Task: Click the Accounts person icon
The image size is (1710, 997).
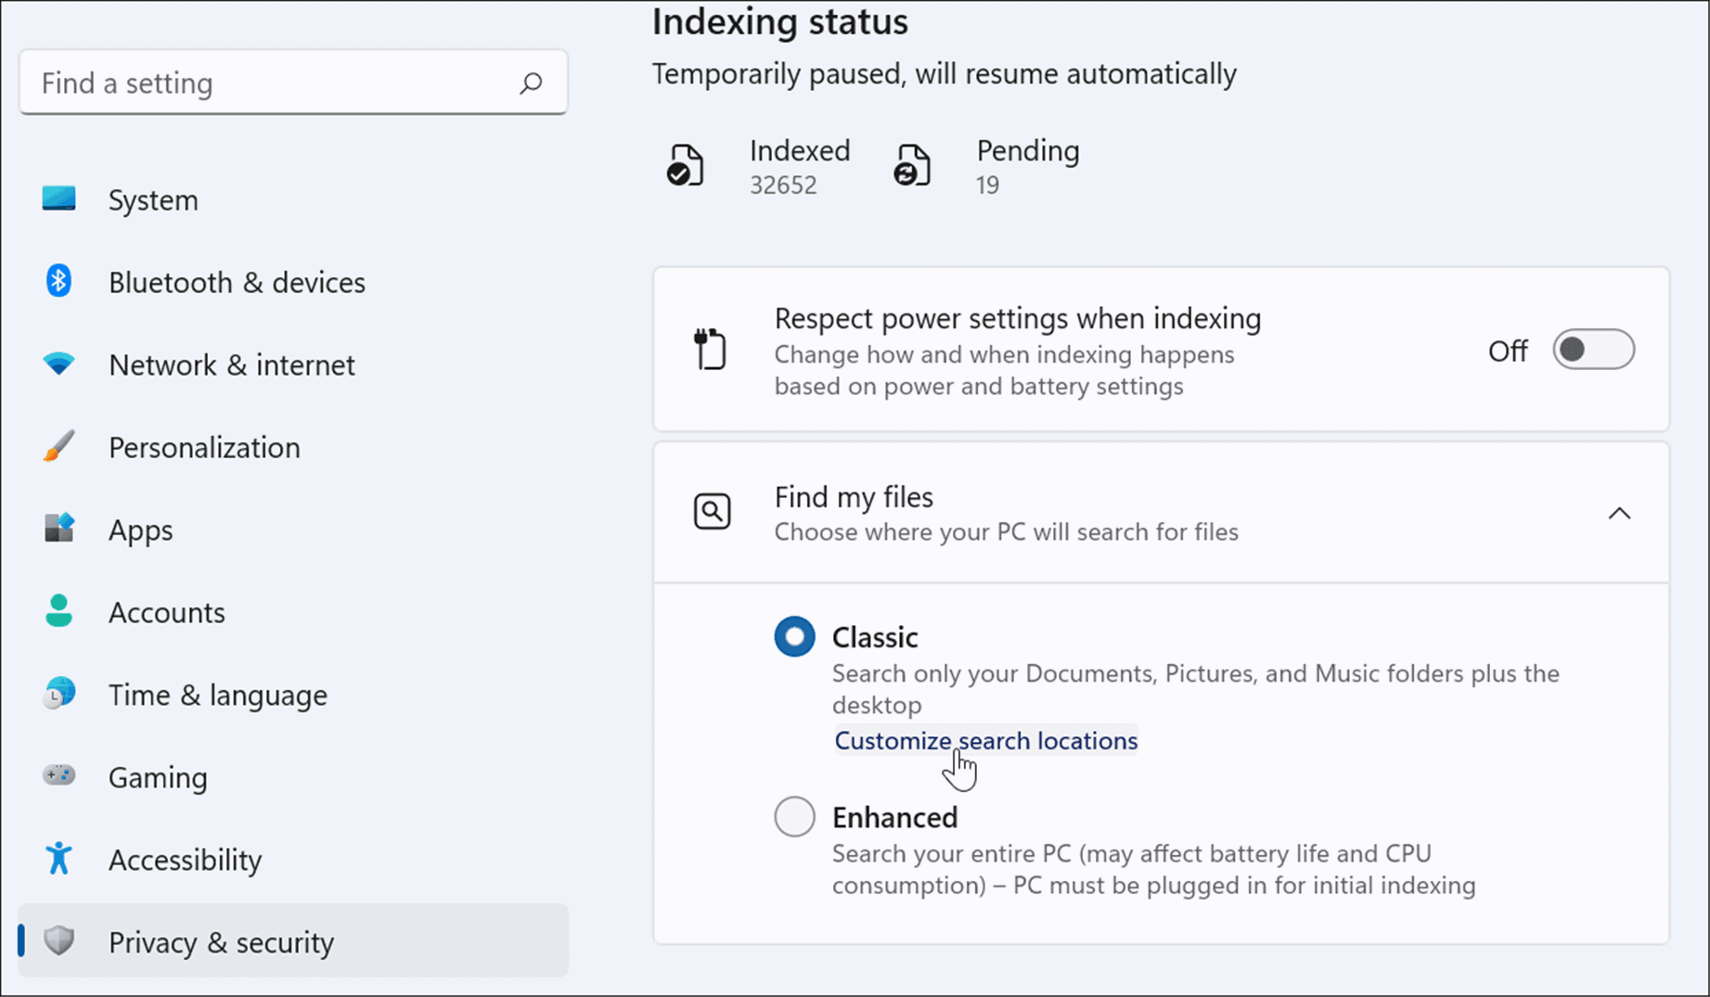Action: (x=58, y=611)
